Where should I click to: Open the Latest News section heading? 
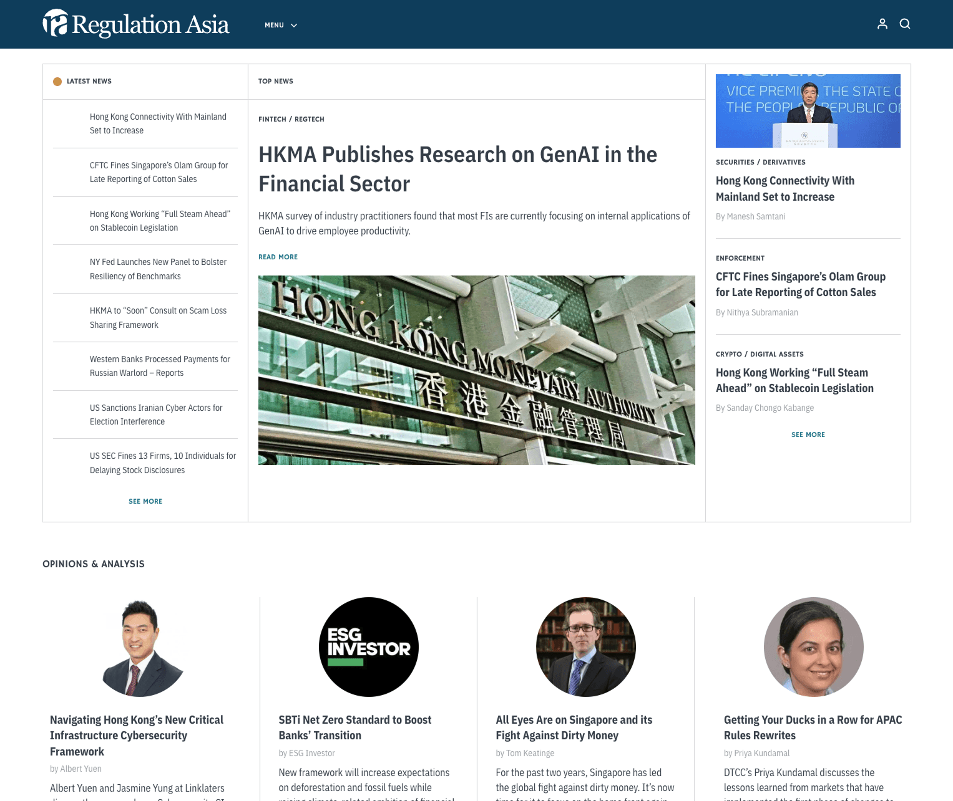click(89, 81)
